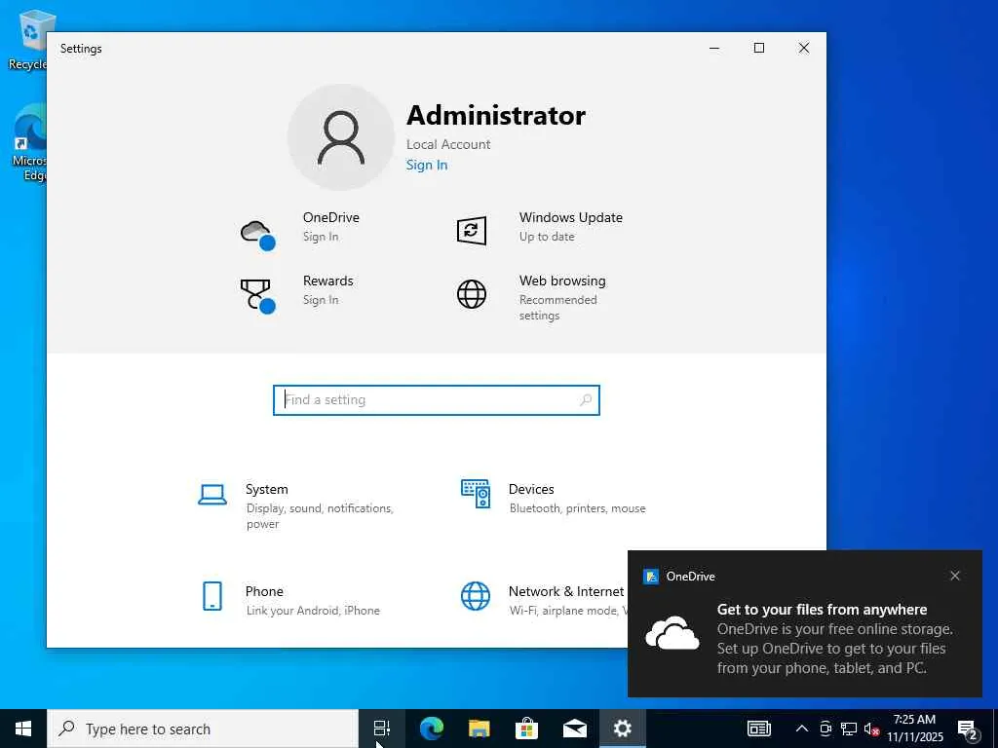Click the Web browsing globe icon
Image resolution: width=998 pixels, height=748 pixels.
(x=472, y=294)
